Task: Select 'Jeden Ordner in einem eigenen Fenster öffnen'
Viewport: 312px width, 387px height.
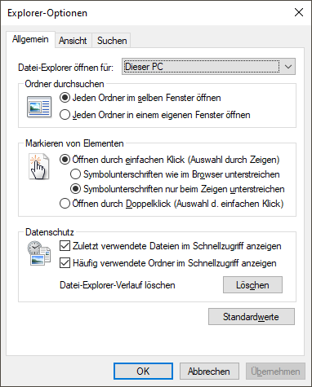Action: coord(155,115)
